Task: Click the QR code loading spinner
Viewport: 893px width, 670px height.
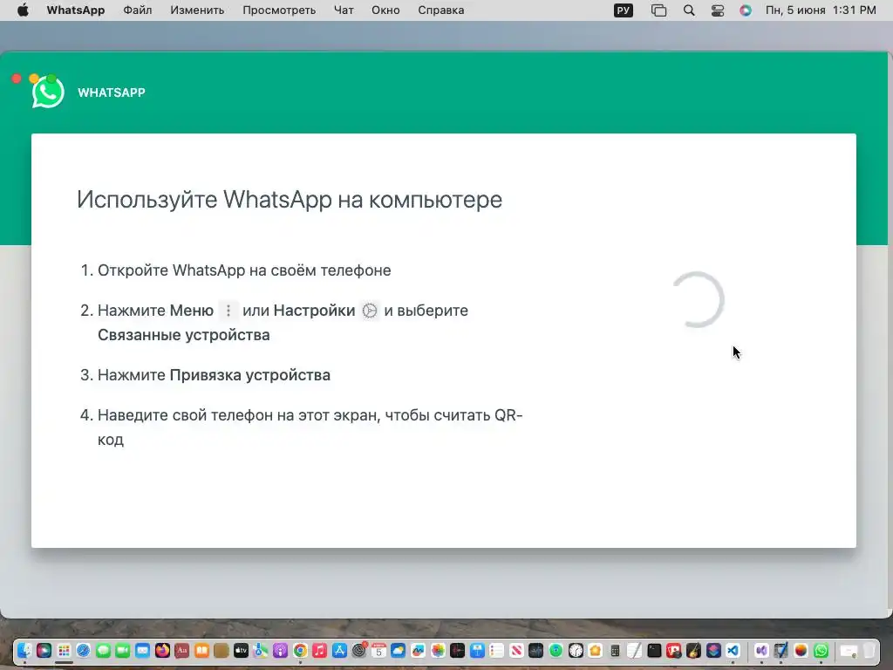Action: (x=697, y=300)
